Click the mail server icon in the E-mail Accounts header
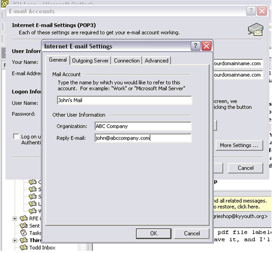The height and width of the screenshot is (253, 272). click(256, 29)
